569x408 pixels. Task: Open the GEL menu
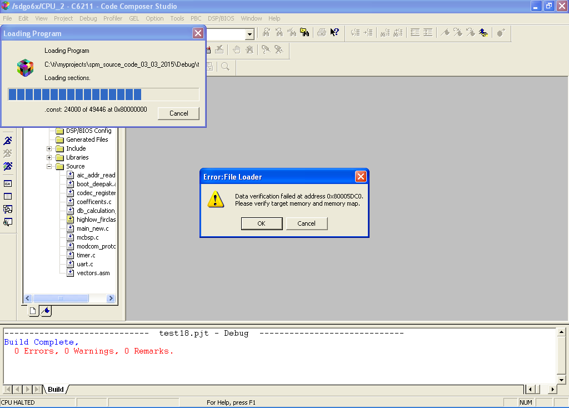(x=134, y=18)
